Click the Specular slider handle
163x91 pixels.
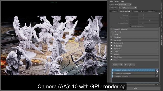pyautogui.click(x=143, y=15)
